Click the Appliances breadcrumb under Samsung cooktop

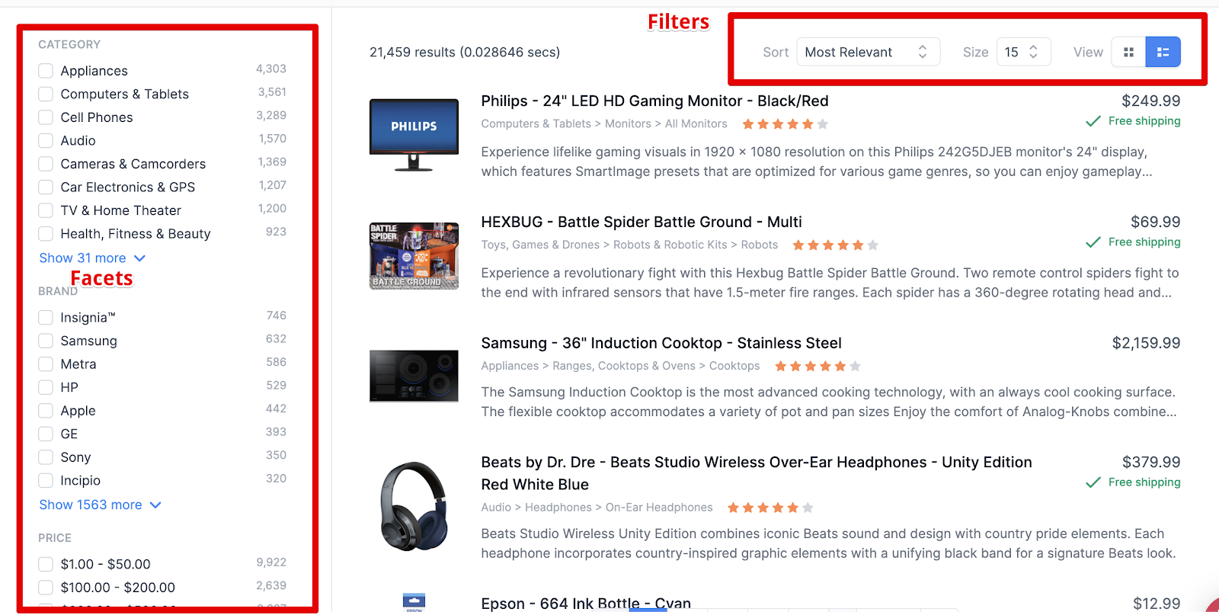pyautogui.click(x=510, y=367)
